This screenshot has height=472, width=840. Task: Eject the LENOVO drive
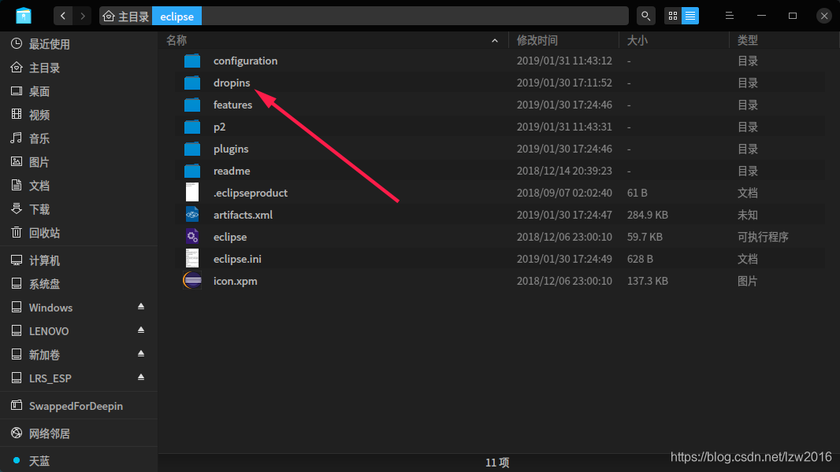(141, 330)
